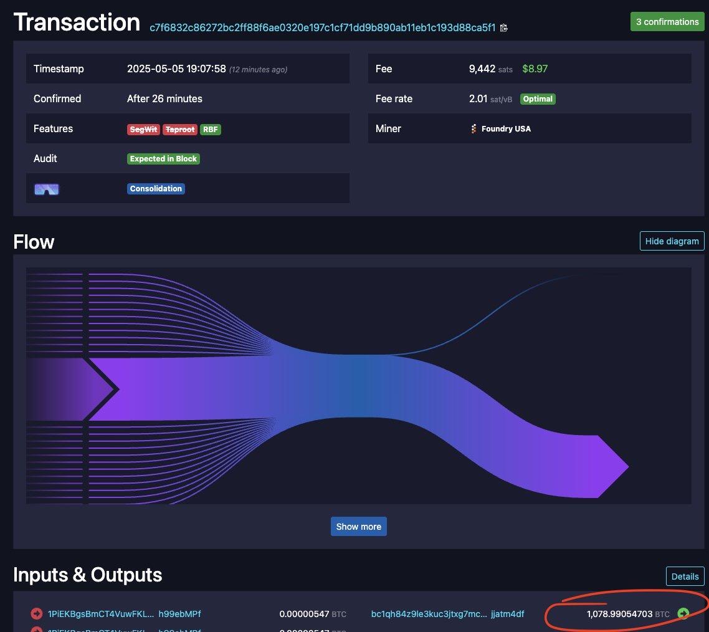Click the 1,078.99054703 BTC output amount

tap(628, 614)
